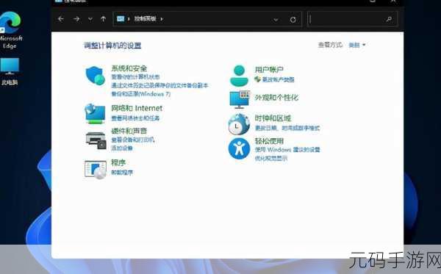Click the add a device link
Screen dimensions: 441x274
[x=122, y=148]
